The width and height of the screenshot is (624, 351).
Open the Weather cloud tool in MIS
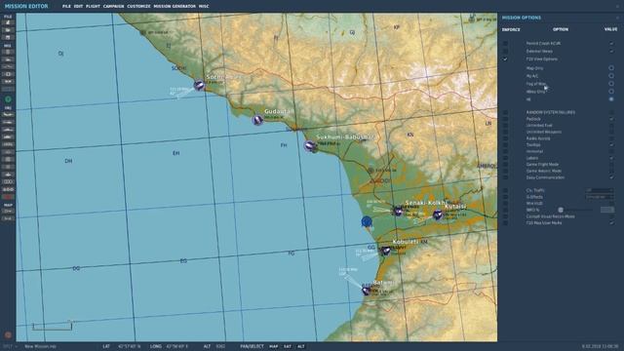[x=8, y=59]
